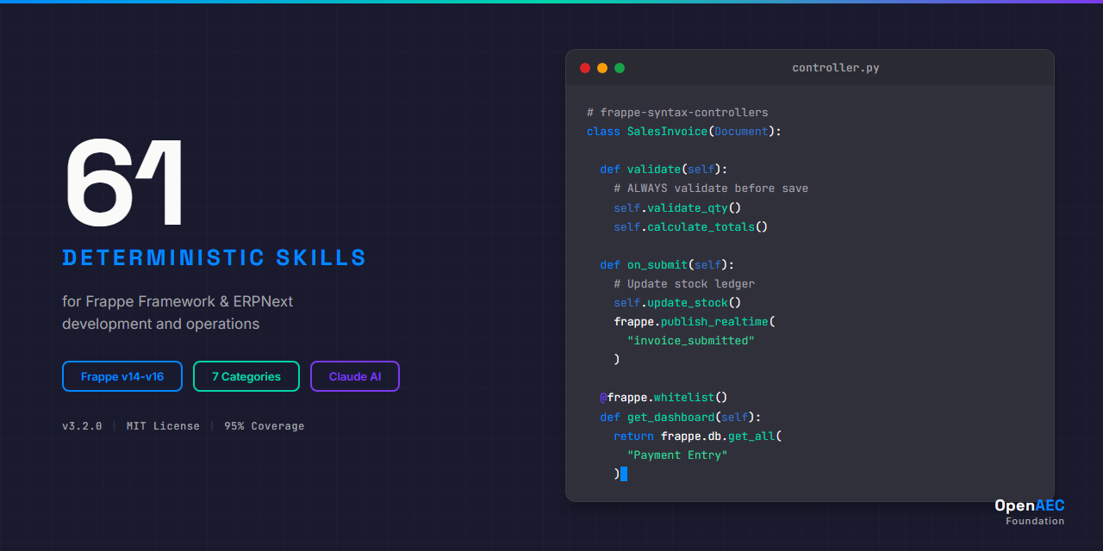1103x551 pixels.
Task: Click the 'frappe.publish_realtime(' line
Action: (x=695, y=322)
